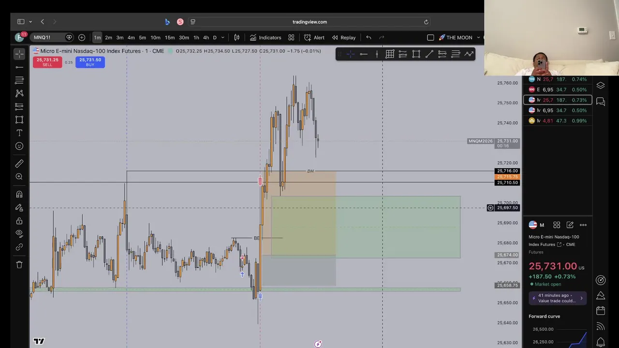This screenshot has height=348, width=619.
Task: Click the trash icon to remove drawings
Action: (19, 265)
